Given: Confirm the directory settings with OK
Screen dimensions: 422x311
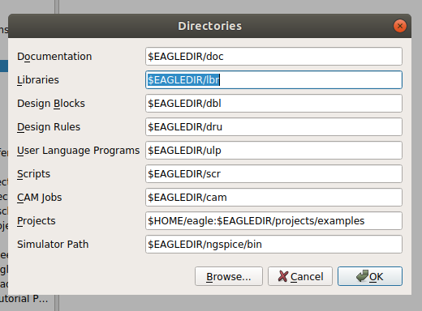Looking at the screenshot, I should [370, 276].
